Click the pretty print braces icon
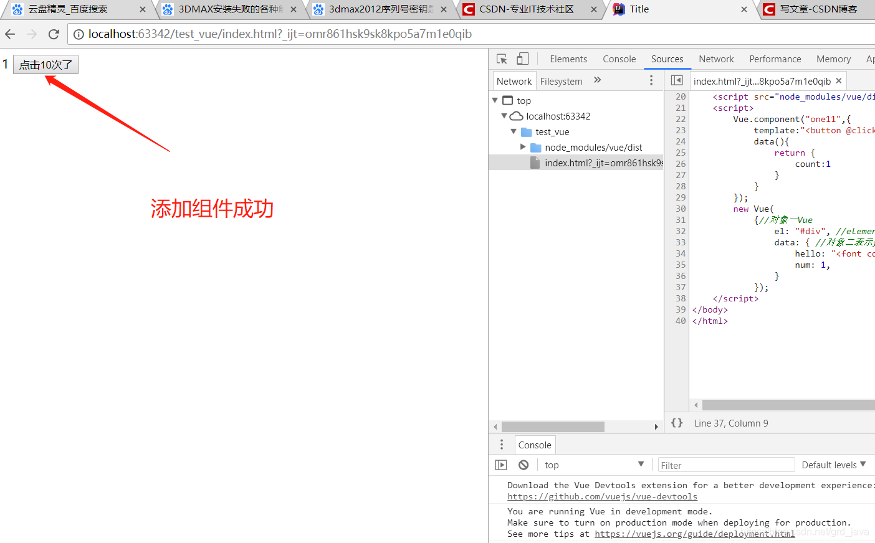 click(677, 423)
